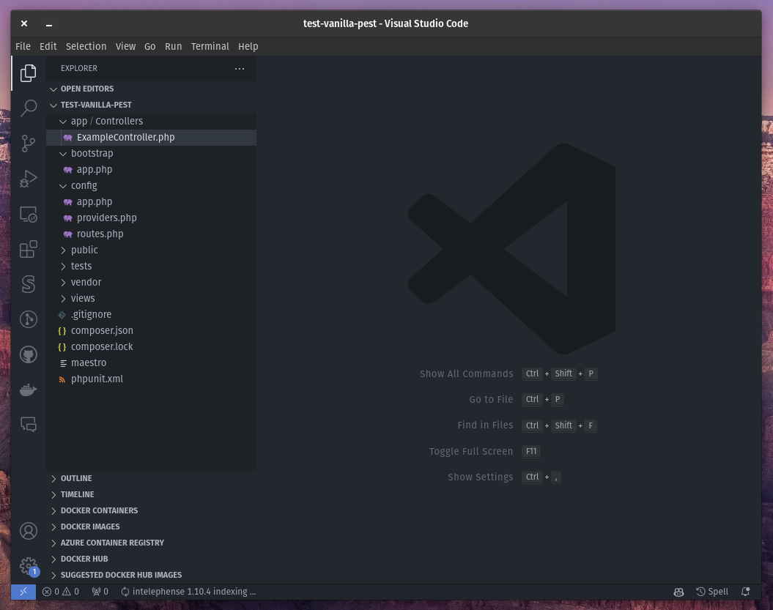Open the Remote Explorer icon
Image resolution: width=773 pixels, height=610 pixels.
[28, 215]
